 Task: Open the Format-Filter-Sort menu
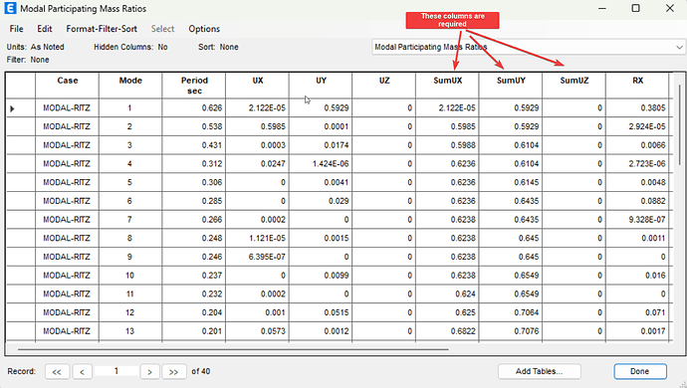[x=102, y=29]
